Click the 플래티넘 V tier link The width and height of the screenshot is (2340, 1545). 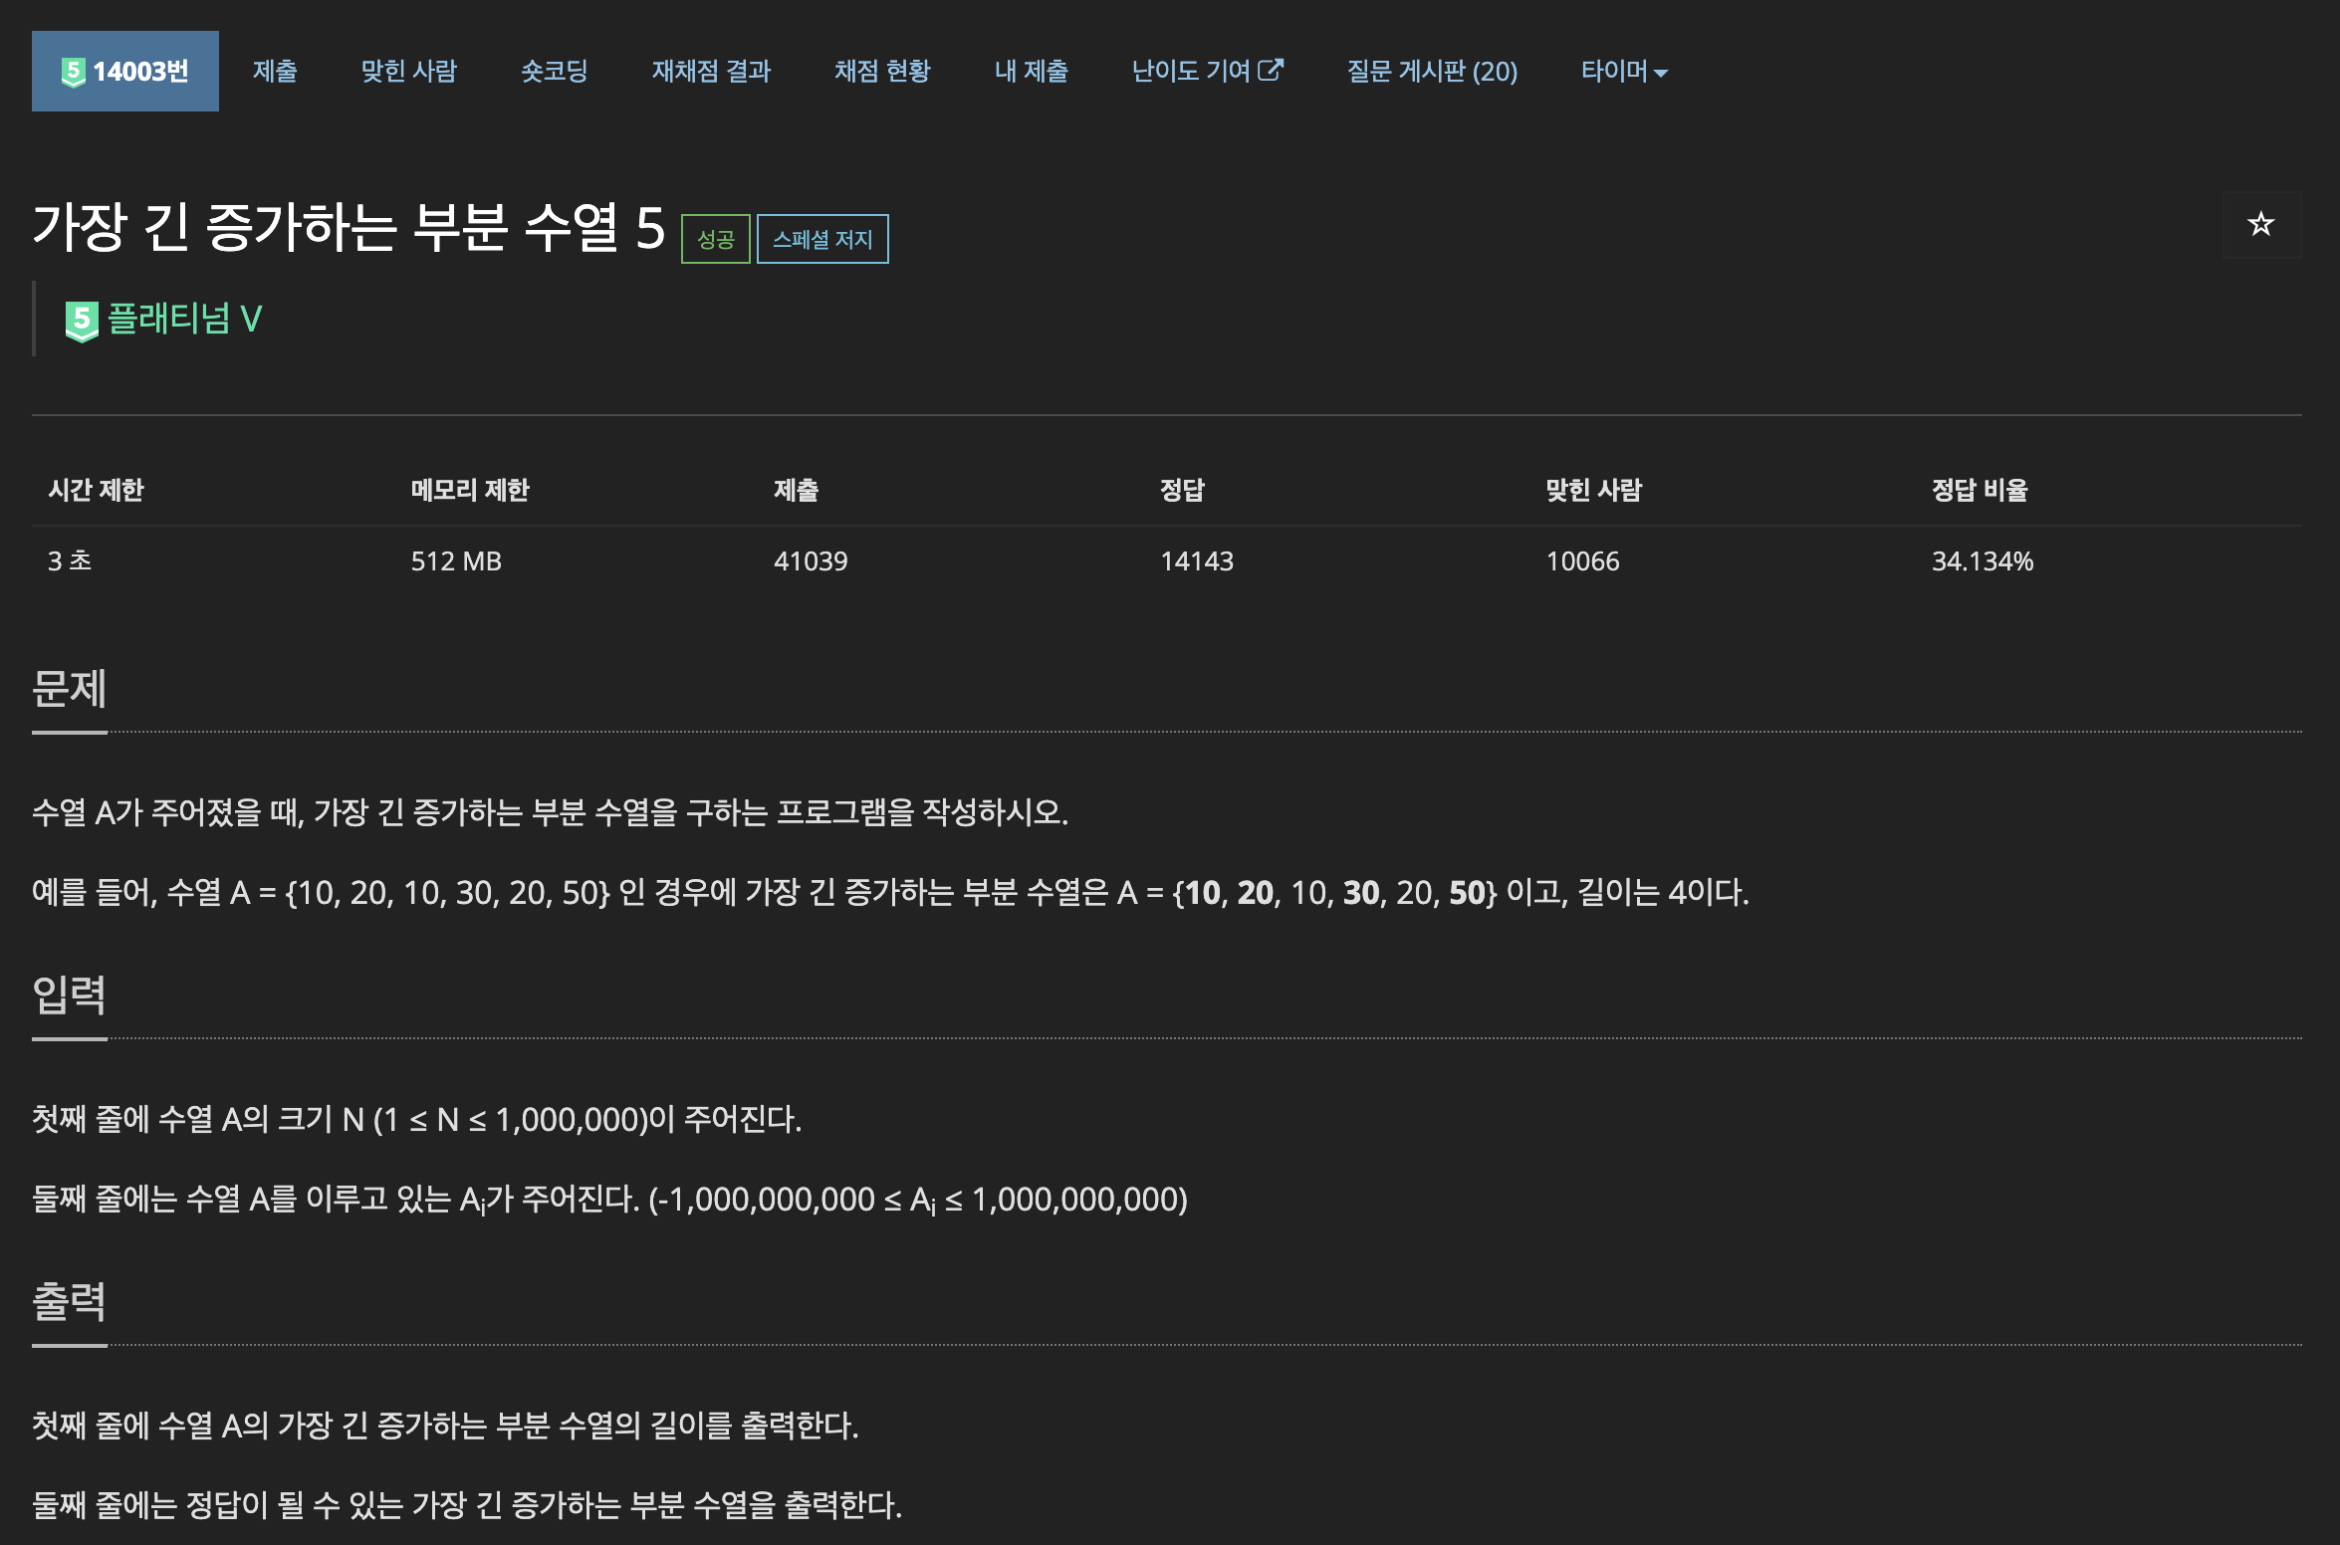(184, 320)
